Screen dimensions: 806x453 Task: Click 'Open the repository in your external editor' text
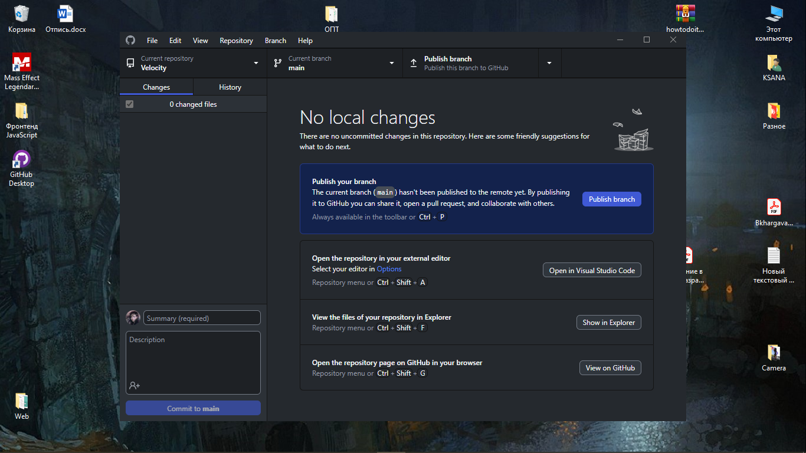[x=381, y=258]
